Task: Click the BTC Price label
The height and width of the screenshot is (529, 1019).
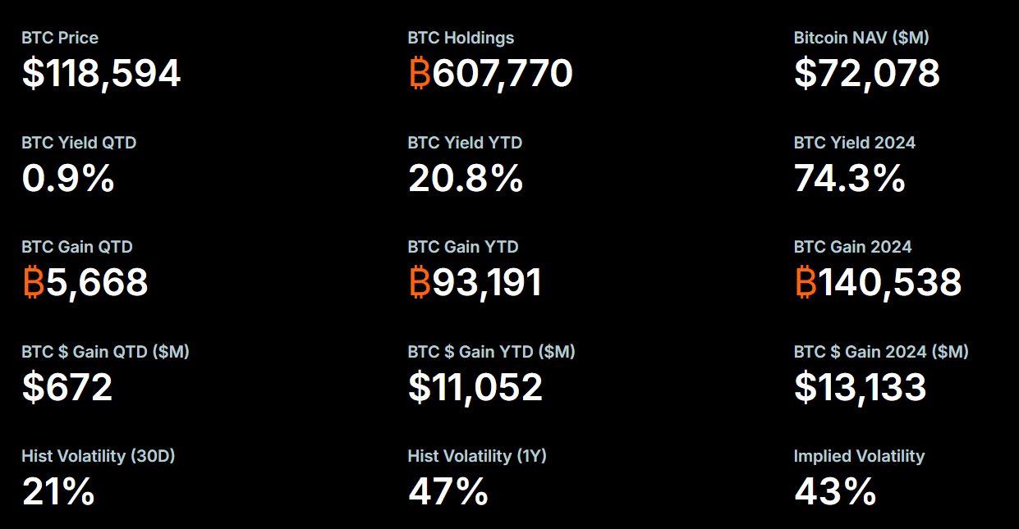Action: click(x=60, y=38)
